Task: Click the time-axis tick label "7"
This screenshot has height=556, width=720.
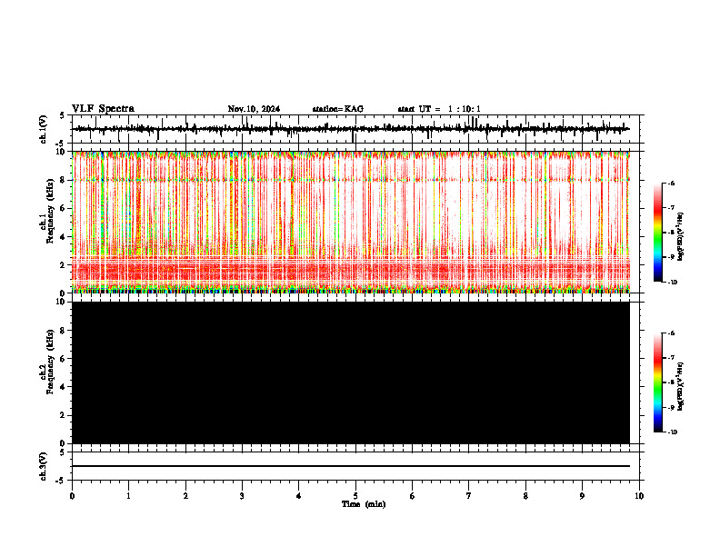Action: click(x=469, y=496)
